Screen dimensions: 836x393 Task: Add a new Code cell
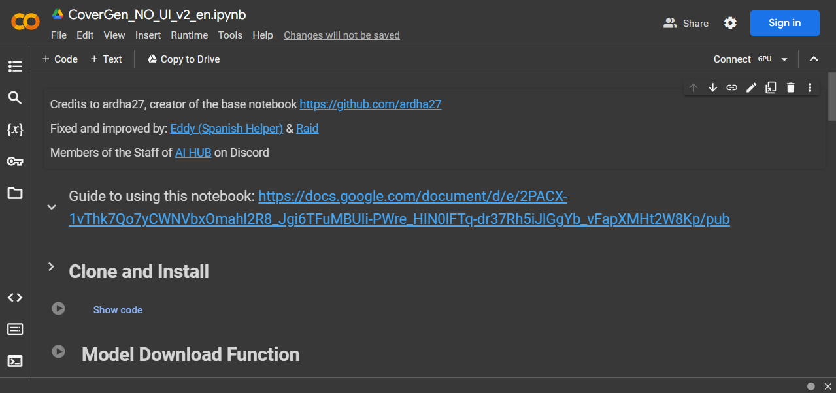click(x=59, y=59)
